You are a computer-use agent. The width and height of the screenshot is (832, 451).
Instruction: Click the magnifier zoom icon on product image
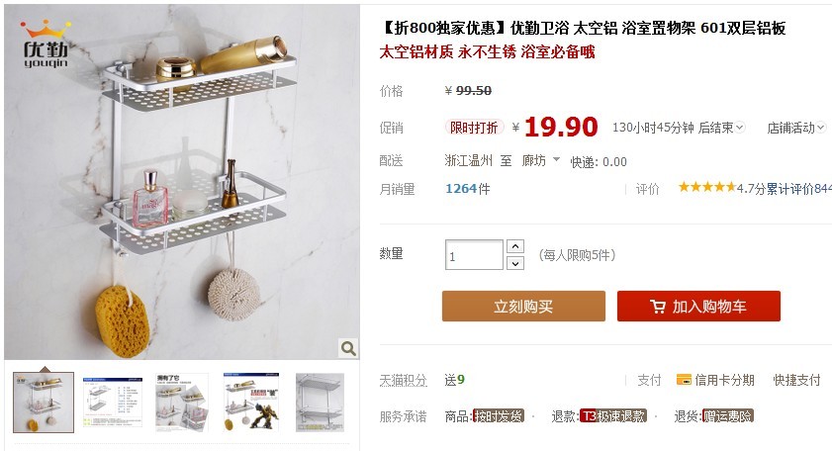pyautogui.click(x=348, y=348)
